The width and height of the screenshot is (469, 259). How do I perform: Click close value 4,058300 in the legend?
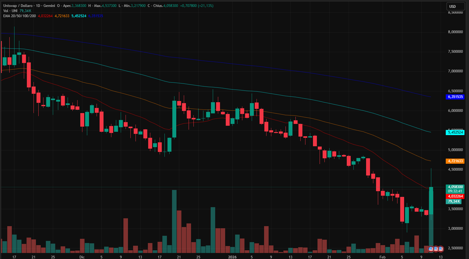171,6
